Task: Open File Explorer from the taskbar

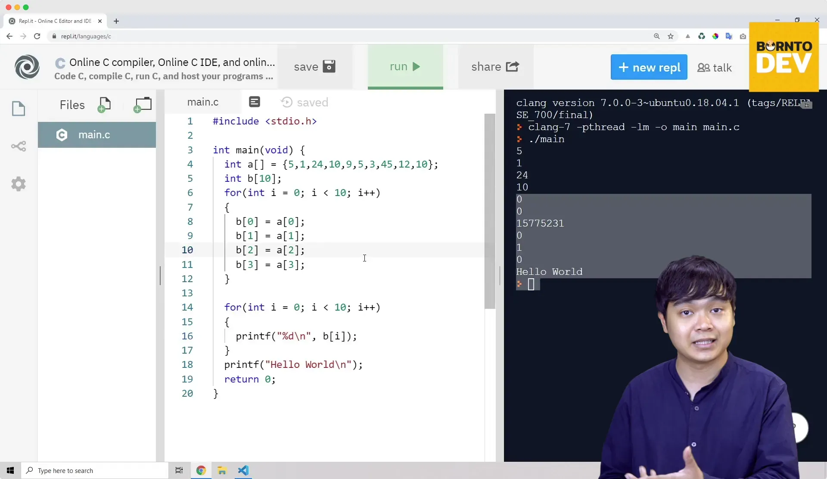Action: coord(222,470)
